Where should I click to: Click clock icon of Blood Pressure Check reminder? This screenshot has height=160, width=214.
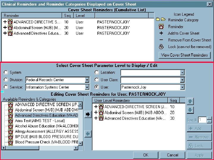[10, 142]
